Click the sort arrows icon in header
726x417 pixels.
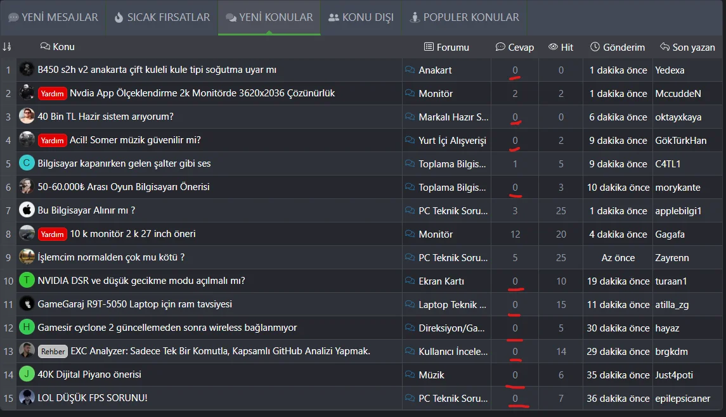pyautogui.click(x=7, y=47)
